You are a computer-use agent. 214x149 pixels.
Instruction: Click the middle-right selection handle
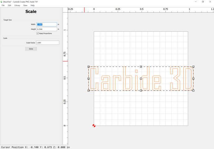(x=194, y=79)
